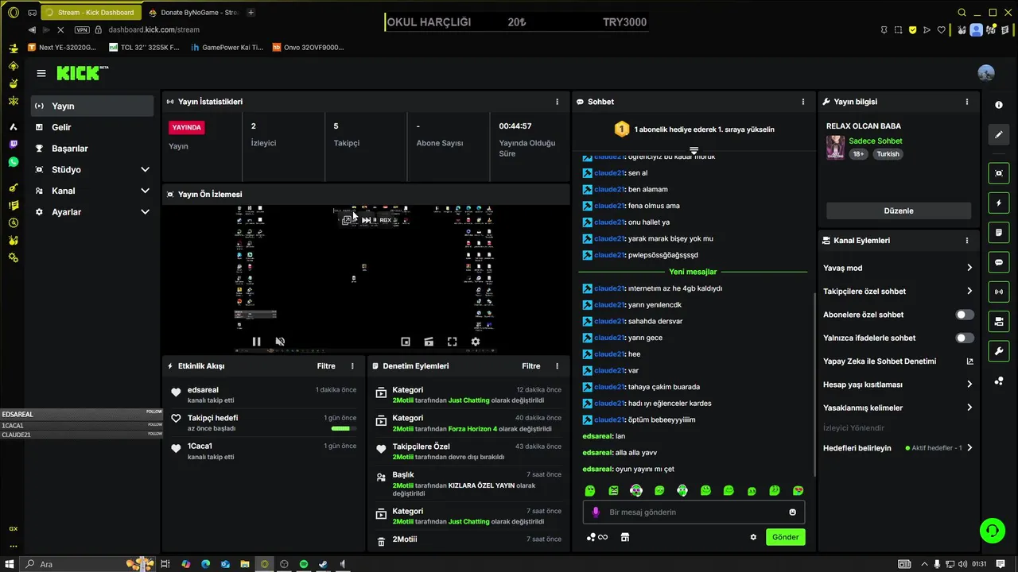Toggle Yalnızca ifadelerle sohbet switch
The image size is (1018, 572).
(x=965, y=338)
